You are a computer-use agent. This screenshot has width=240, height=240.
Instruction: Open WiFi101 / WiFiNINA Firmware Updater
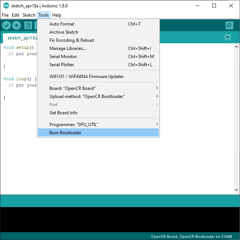[98, 76]
